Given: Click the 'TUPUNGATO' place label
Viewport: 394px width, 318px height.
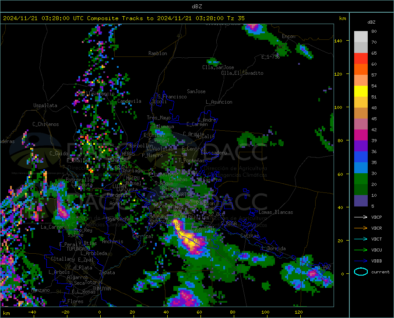Looking at the screenshot, I should coord(78,249).
